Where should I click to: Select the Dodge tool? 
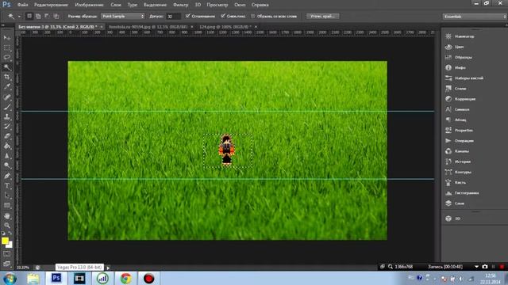point(7,165)
